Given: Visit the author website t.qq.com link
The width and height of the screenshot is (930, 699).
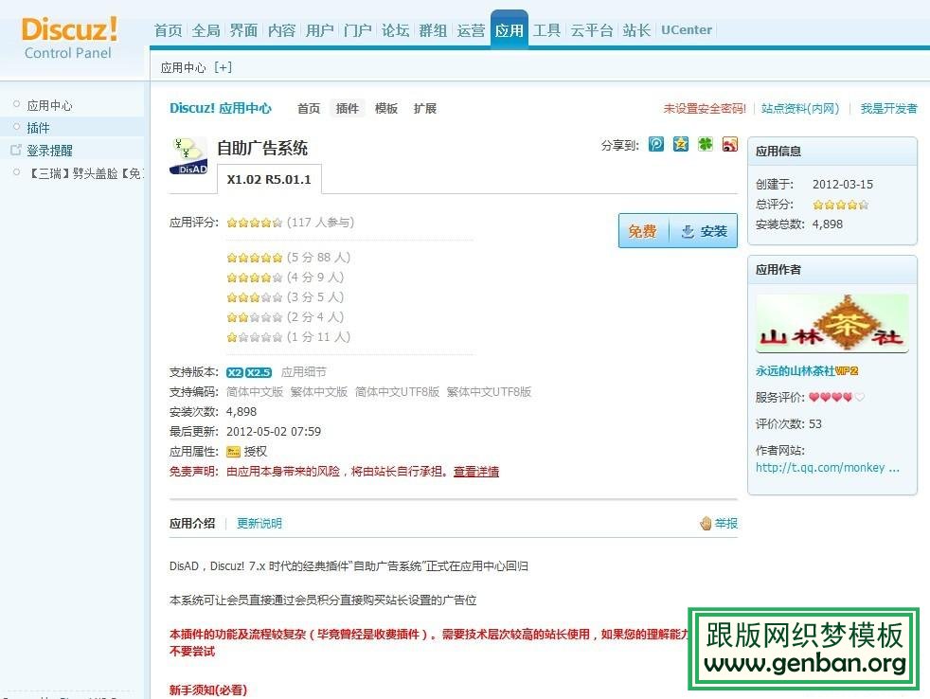Looking at the screenshot, I should click(827, 467).
